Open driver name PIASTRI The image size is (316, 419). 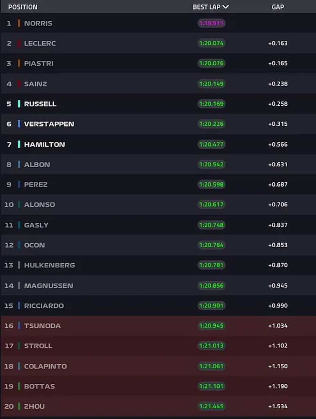[39, 63]
